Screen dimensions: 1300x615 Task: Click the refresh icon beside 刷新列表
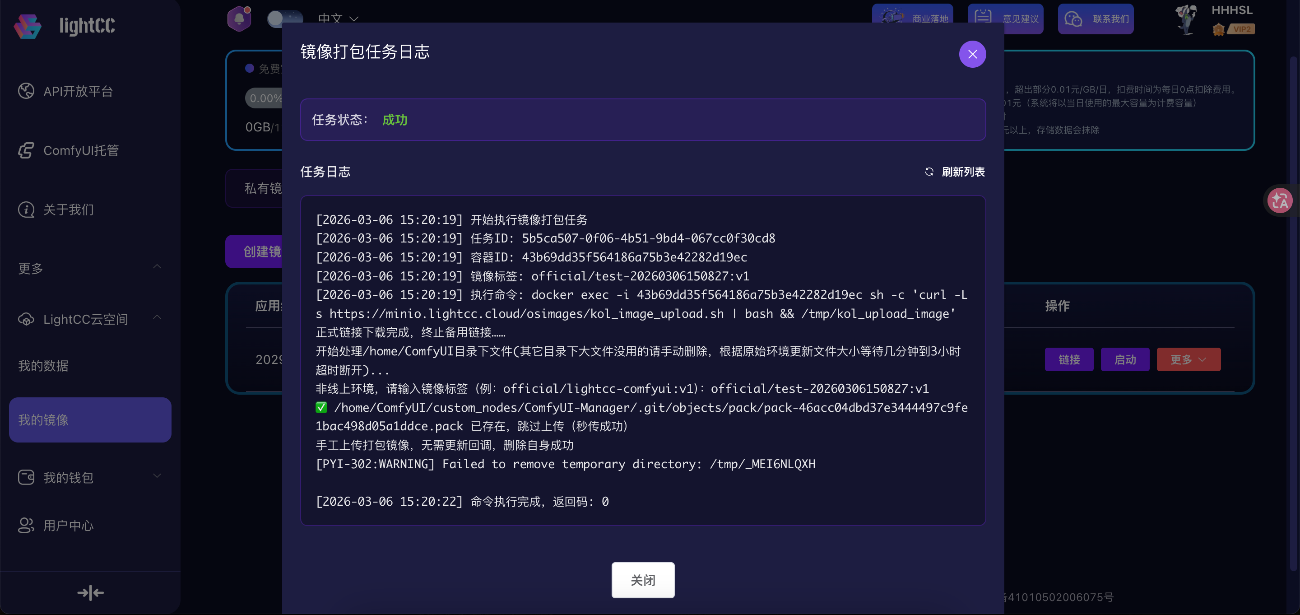929,172
